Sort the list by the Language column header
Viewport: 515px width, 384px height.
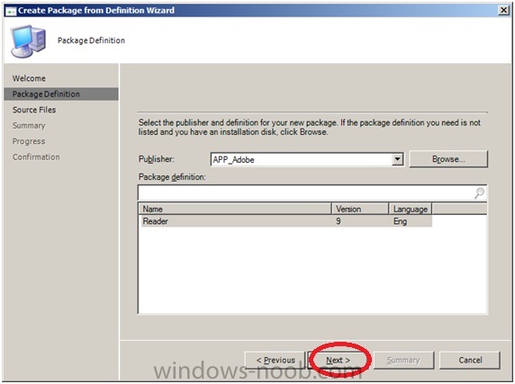coord(411,209)
